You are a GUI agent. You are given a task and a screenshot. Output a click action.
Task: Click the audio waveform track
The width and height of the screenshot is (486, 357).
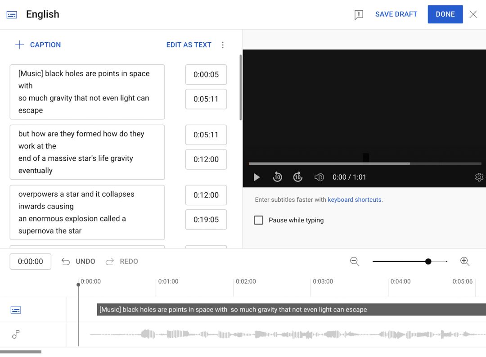[288, 334]
